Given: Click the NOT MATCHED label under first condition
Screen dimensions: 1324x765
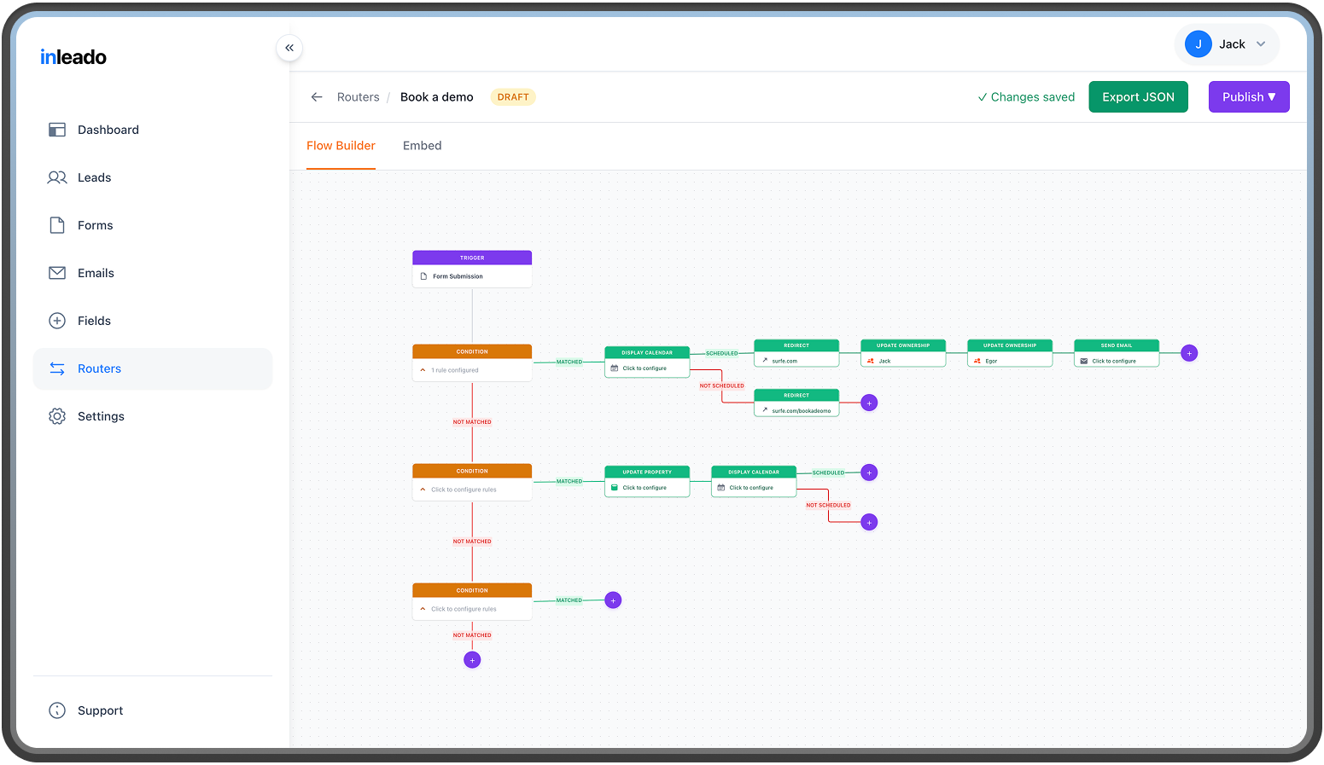Looking at the screenshot, I should [x=472, y=422].
